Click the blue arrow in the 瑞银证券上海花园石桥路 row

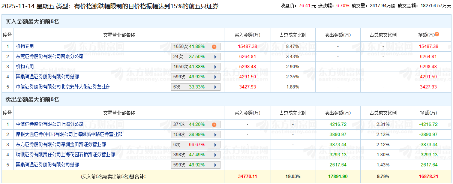pyautogui.click(x=215, y=155)
